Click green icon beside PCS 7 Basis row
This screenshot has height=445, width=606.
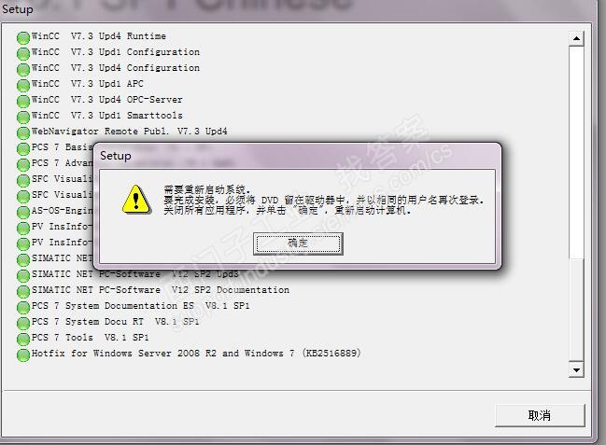point(23,148)
